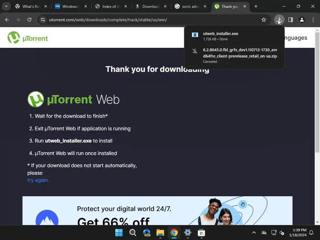320x240 pixels.
Task: Select the canceled zip download entry
Action: point(234,56)
